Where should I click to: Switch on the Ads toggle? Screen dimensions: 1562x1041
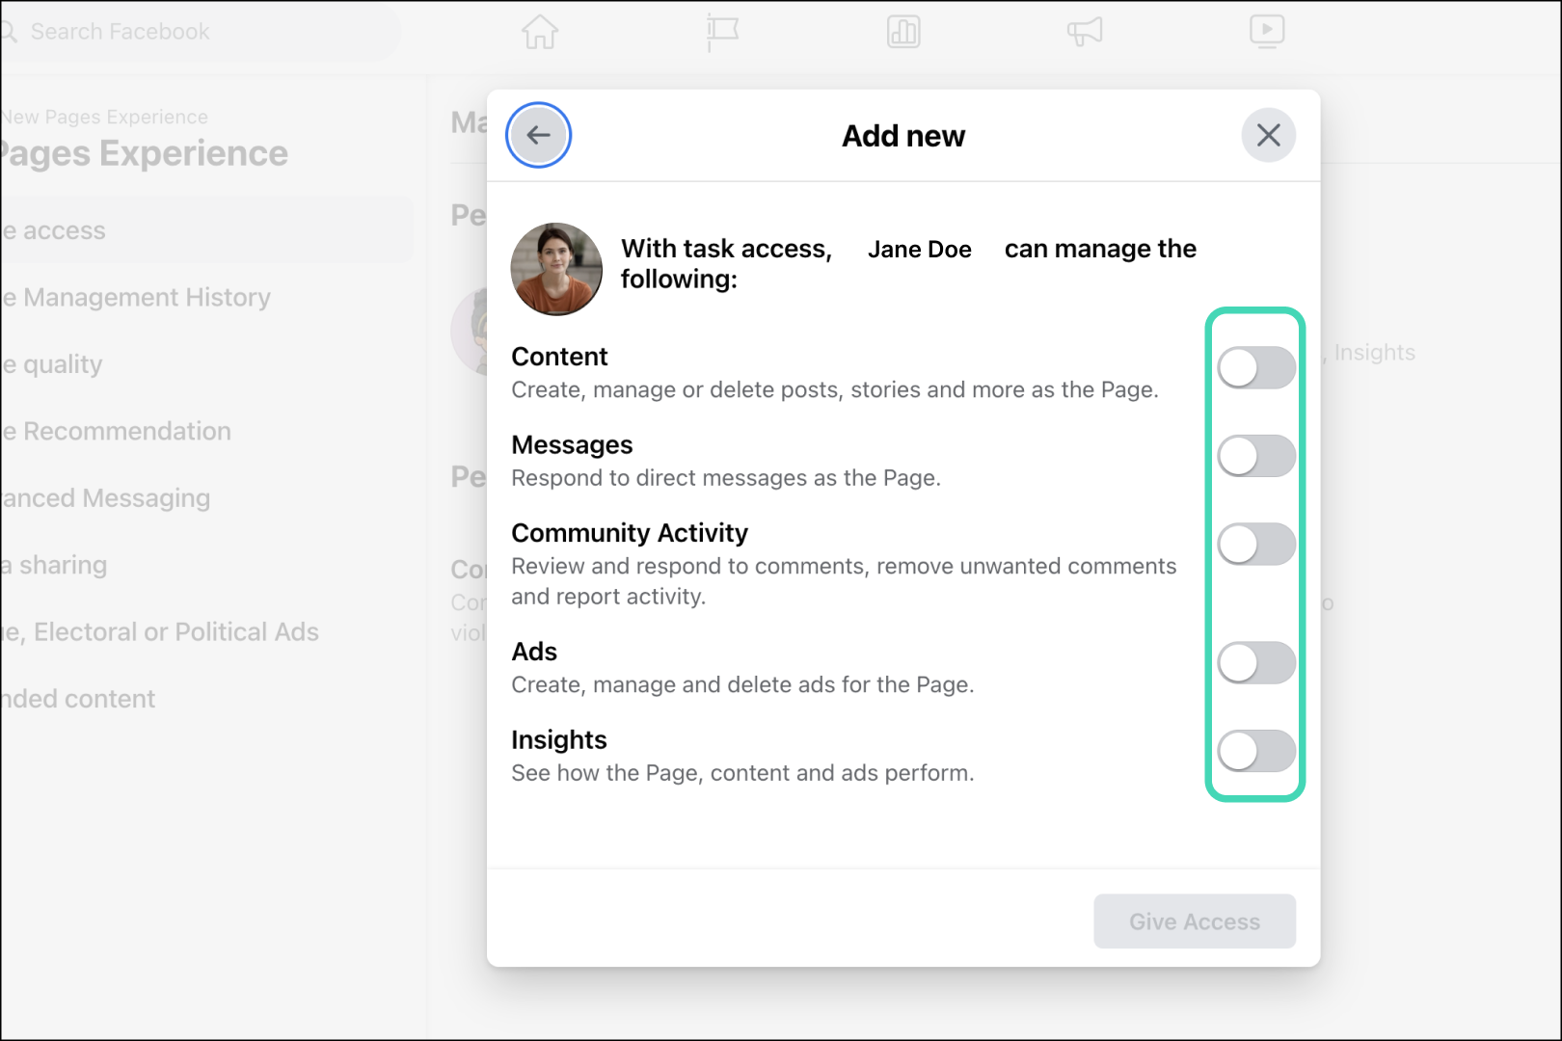pyautogui.click(x=1255, y=663)
